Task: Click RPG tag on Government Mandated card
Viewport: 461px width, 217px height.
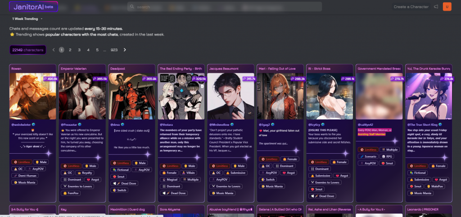Action: [387, 156]
